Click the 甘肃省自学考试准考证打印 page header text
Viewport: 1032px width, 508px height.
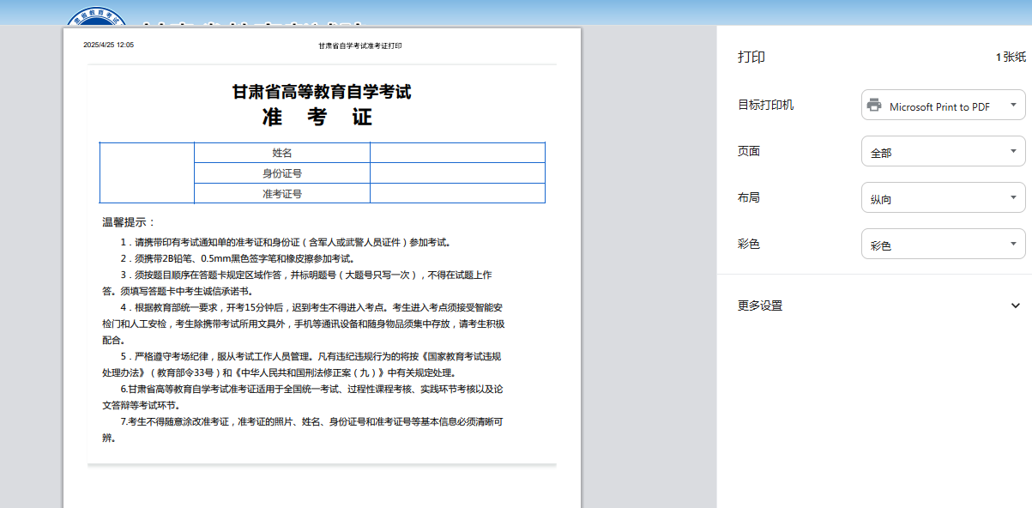coord(359,45)
